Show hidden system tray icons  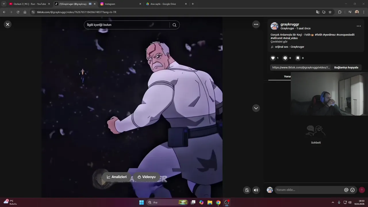pyautogui.click(x=333, y=202)
